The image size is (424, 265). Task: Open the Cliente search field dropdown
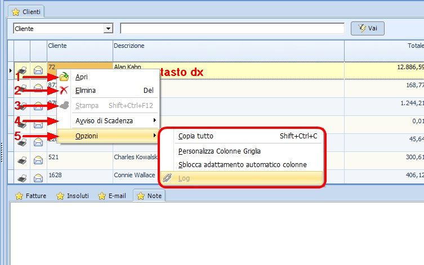[109, 28]
